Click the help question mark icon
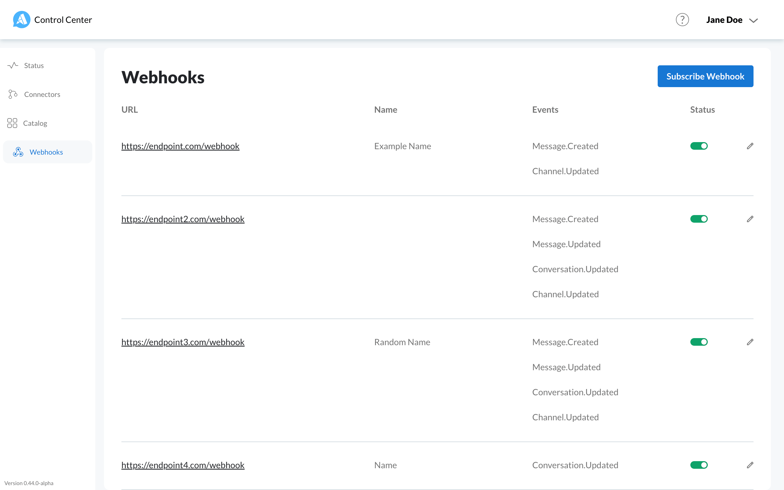Image resolution: width=784 pixels, height=490 pixels. 682,19
